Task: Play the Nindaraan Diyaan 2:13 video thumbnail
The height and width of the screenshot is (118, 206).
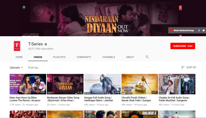Action: 65,84
